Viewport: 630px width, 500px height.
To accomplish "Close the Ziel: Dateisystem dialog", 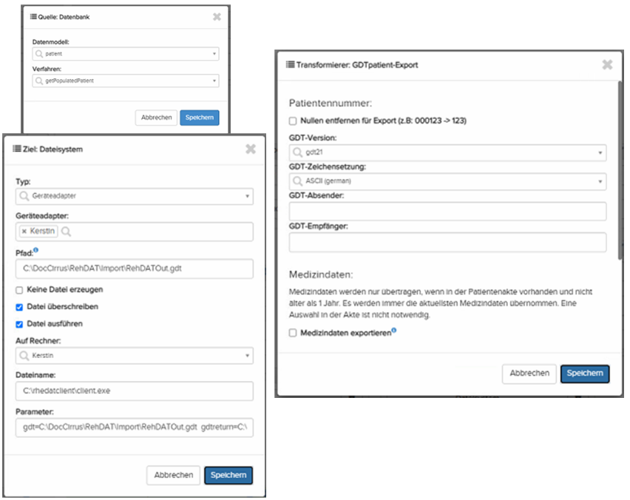I will coord(251,149).
